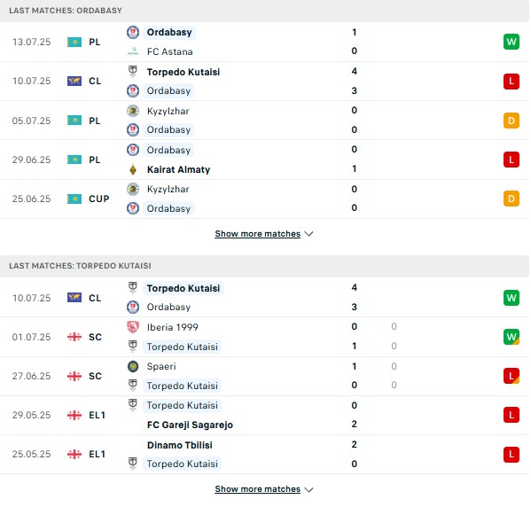Click the chevron arrow under Ordabasy matches

[x=308, y=234]
